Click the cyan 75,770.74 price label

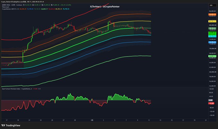click(x=212, y=36)
